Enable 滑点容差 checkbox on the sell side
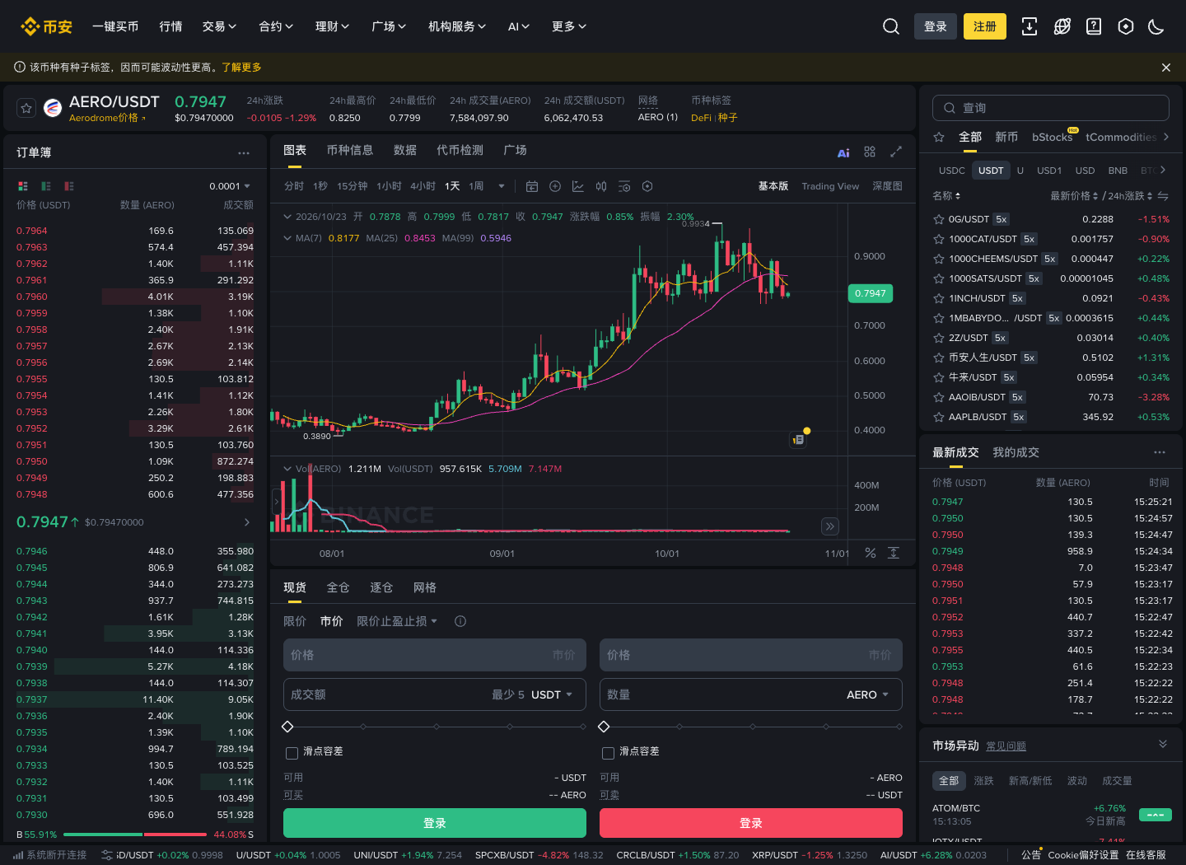 (608, 752)
